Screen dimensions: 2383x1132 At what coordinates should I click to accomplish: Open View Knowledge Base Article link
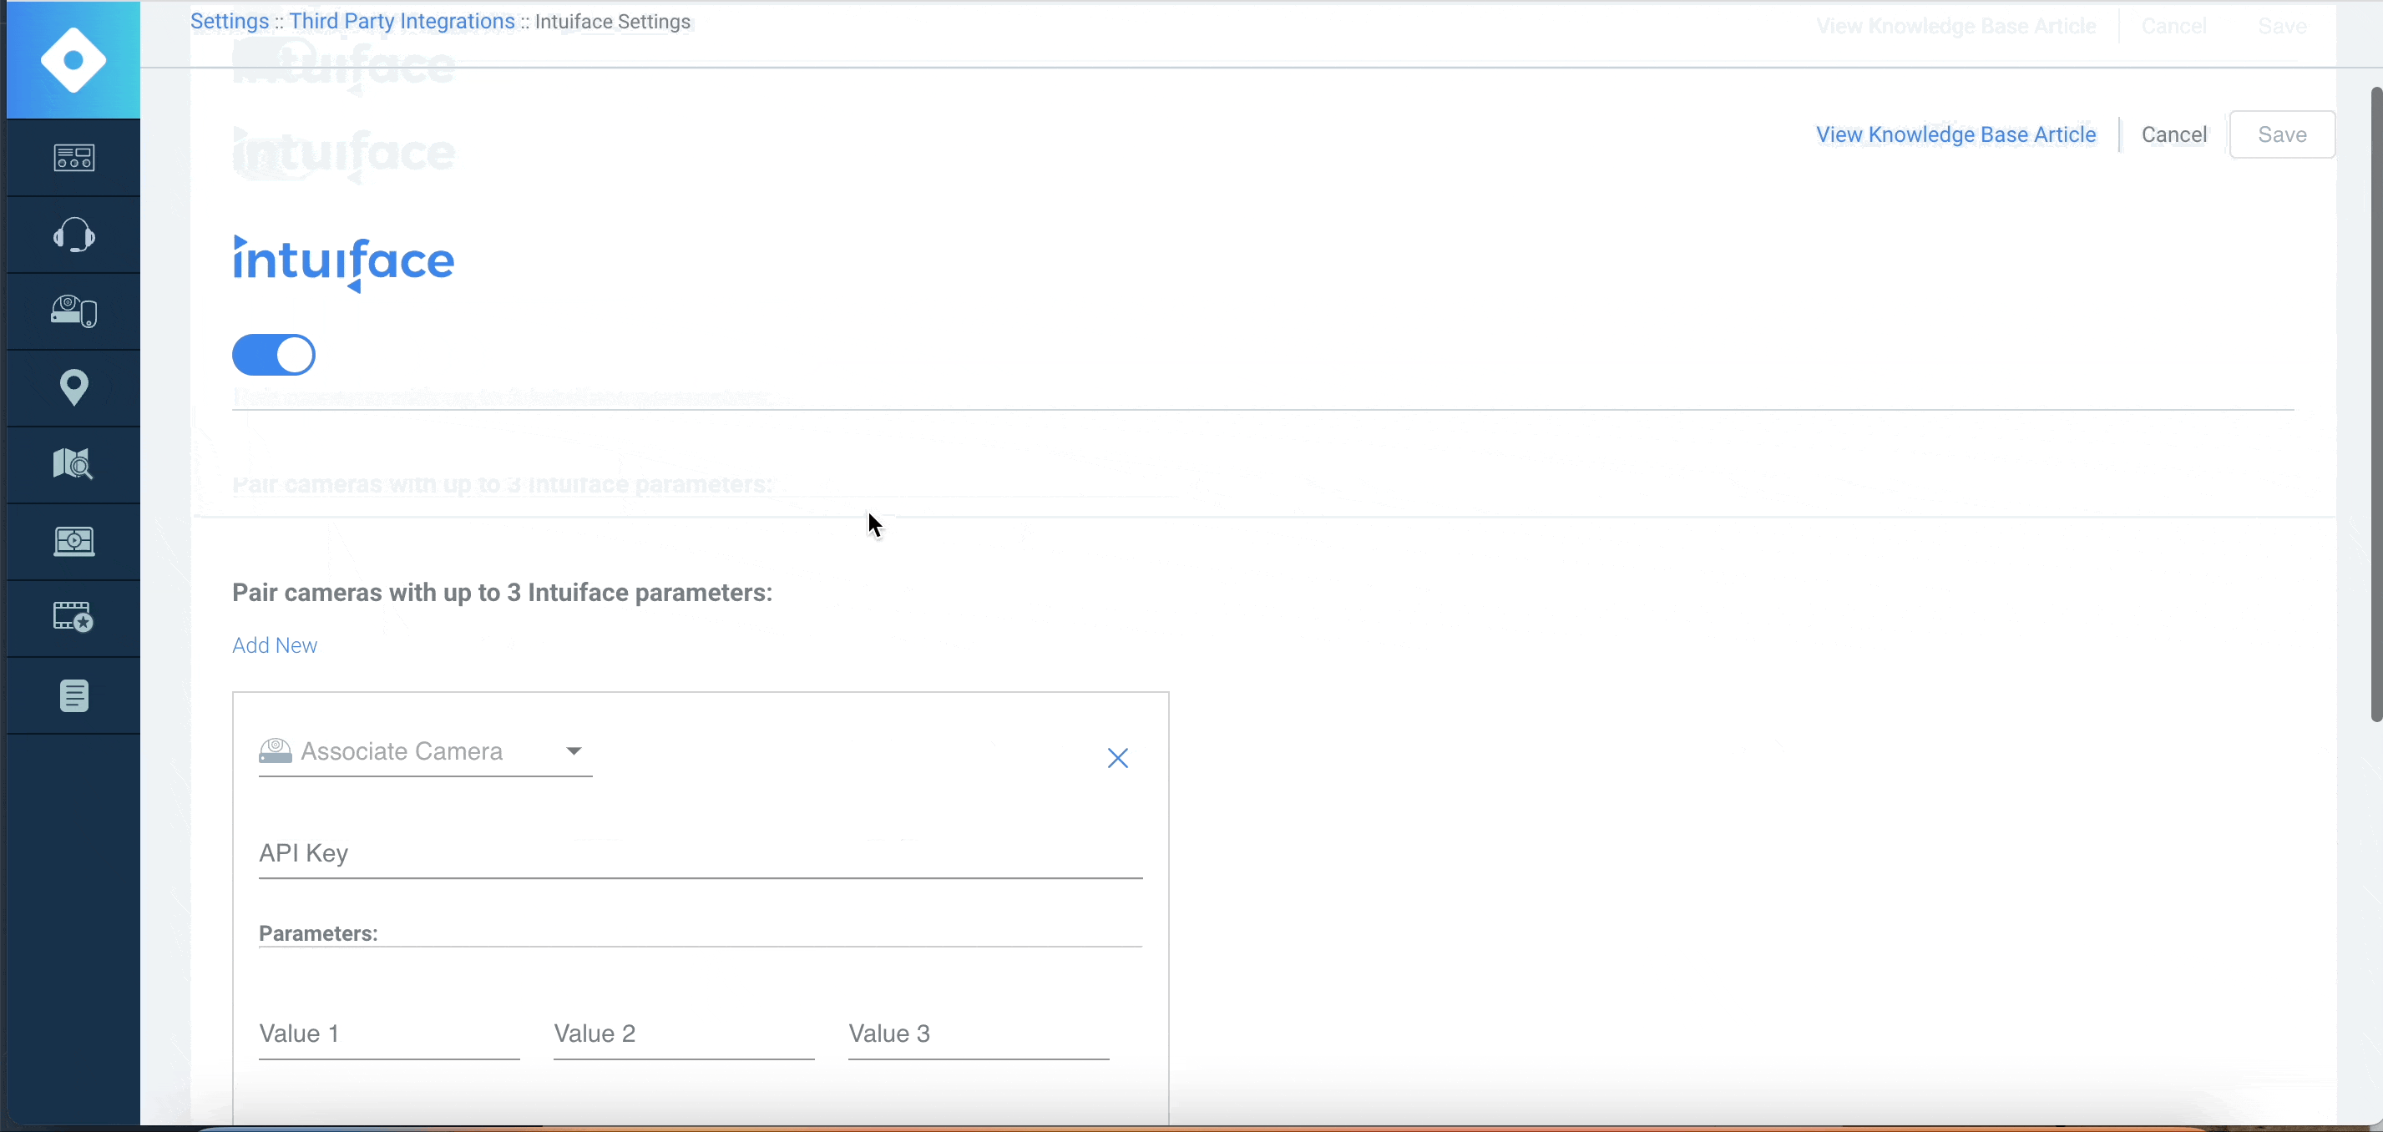point(1955,135)
